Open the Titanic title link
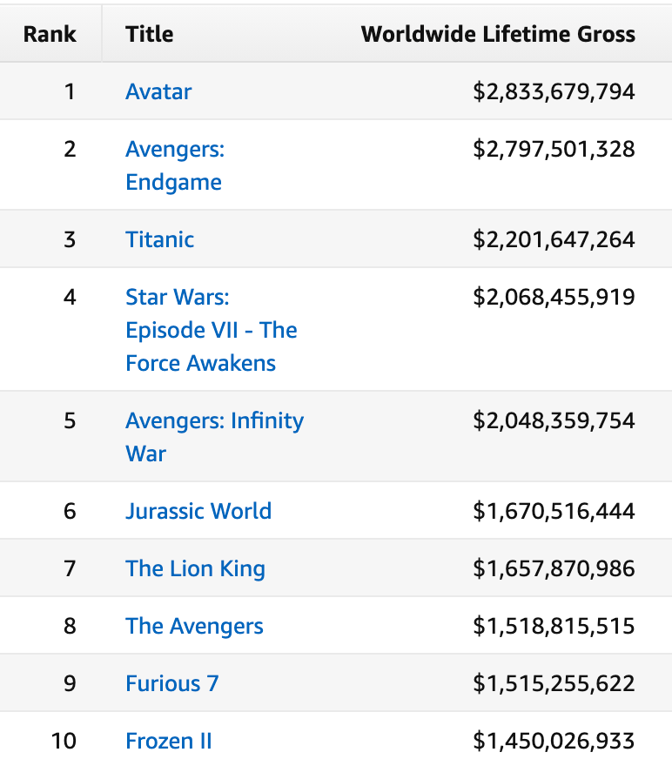The image size is (672, 759). point(159,239)
